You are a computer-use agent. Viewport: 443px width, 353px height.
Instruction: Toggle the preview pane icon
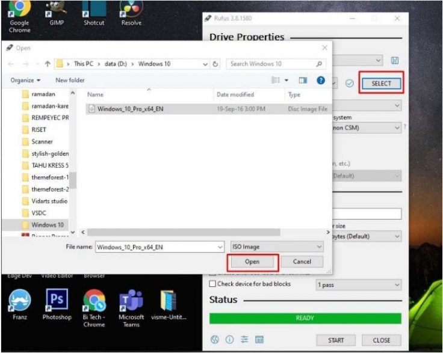[303, 80]
